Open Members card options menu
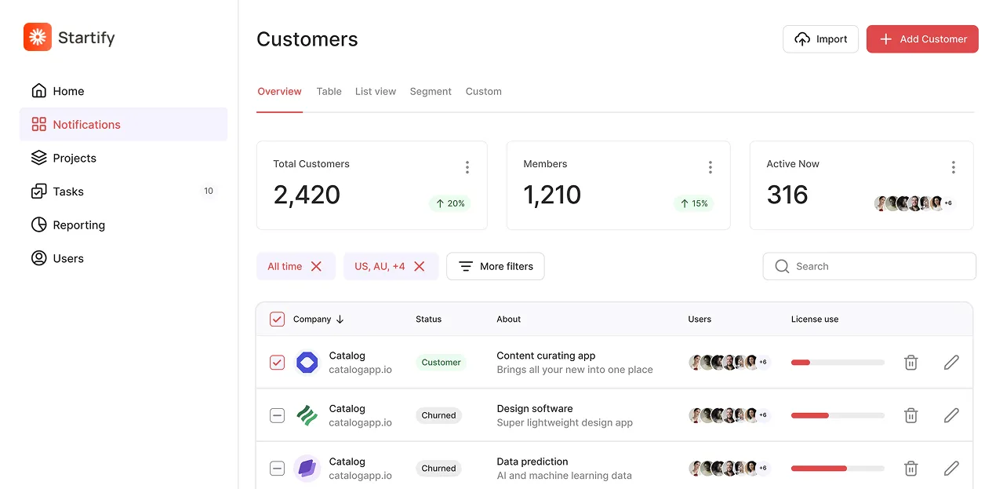The image size is (1003, 489). [x=710, y=167]
